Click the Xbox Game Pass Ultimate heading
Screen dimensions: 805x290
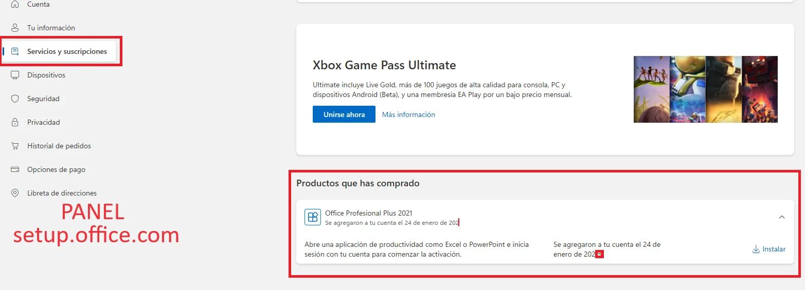coord(384,65)
